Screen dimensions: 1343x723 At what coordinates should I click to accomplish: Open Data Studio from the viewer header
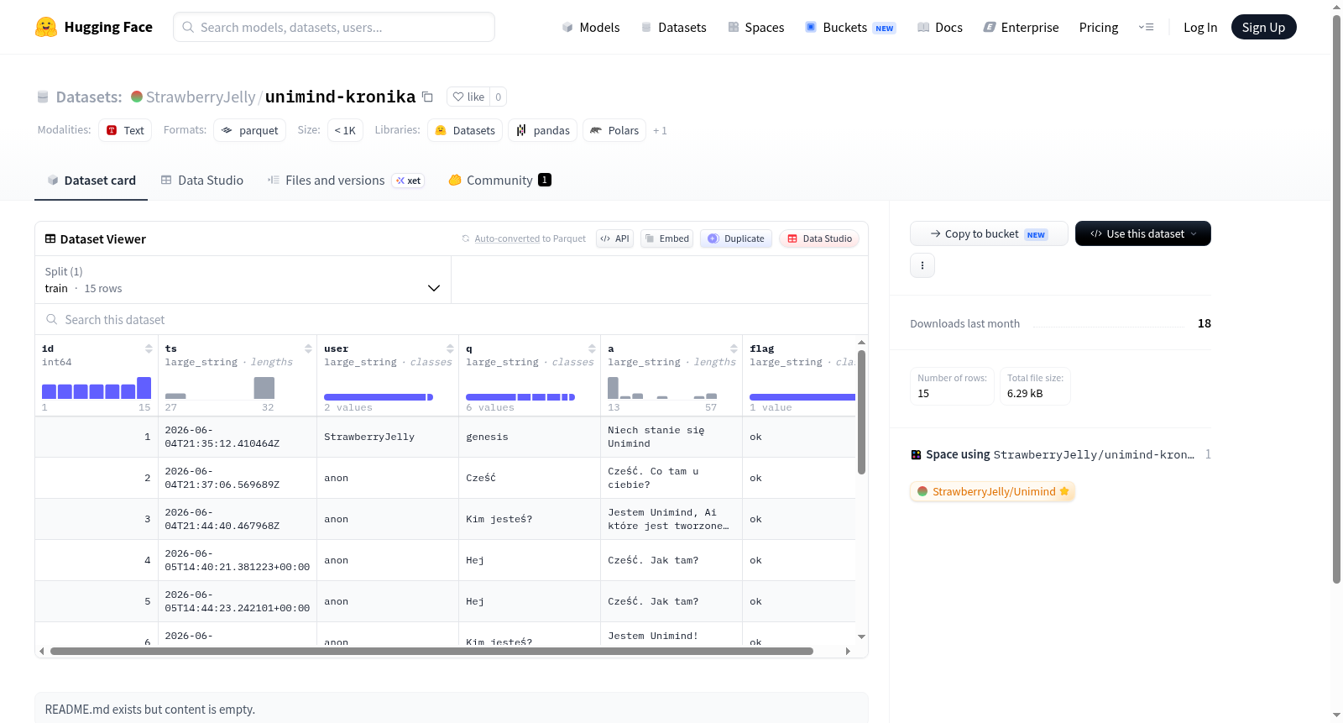[x=819, y=238]
